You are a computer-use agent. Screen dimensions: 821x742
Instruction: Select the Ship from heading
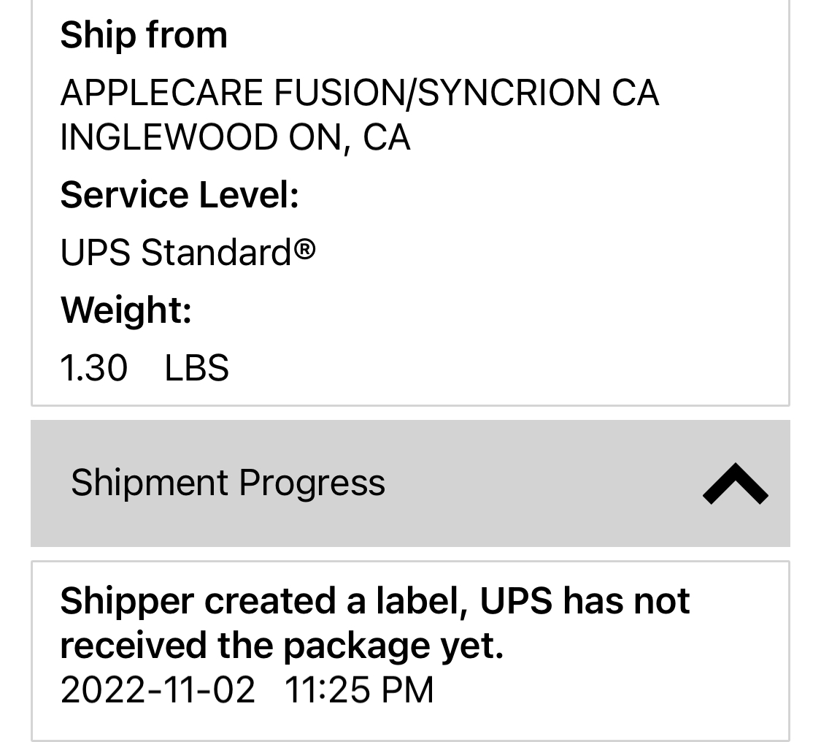pyautogui.click(x=144, y=35)
